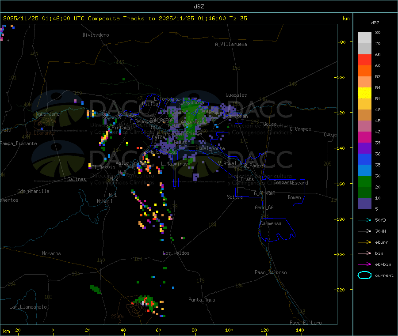Click the yellow eburn arrow icon
The height and width of the screenshot is (336, 398).
364,242
